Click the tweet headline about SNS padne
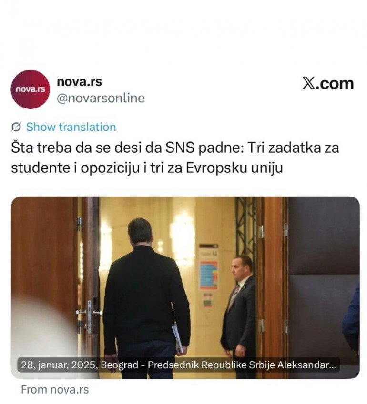Viewport: 367px width, 404px height. (x=175, y=158)
